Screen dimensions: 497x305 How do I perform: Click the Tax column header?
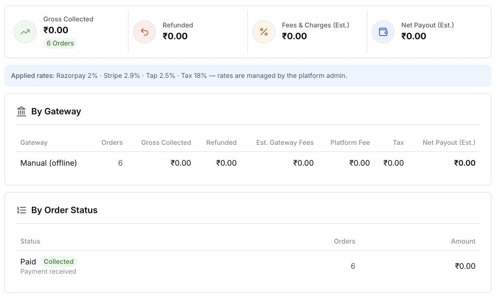[398, 143]
